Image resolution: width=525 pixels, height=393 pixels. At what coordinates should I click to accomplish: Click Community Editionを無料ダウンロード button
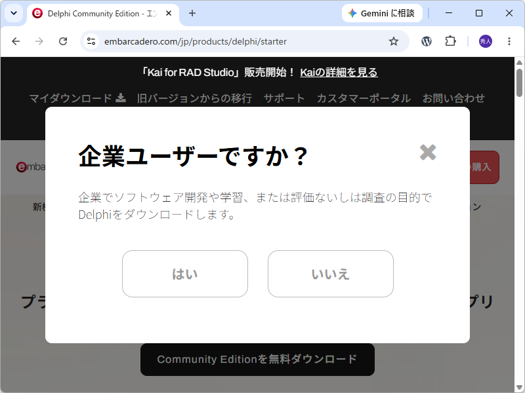[x=257, y=359]
